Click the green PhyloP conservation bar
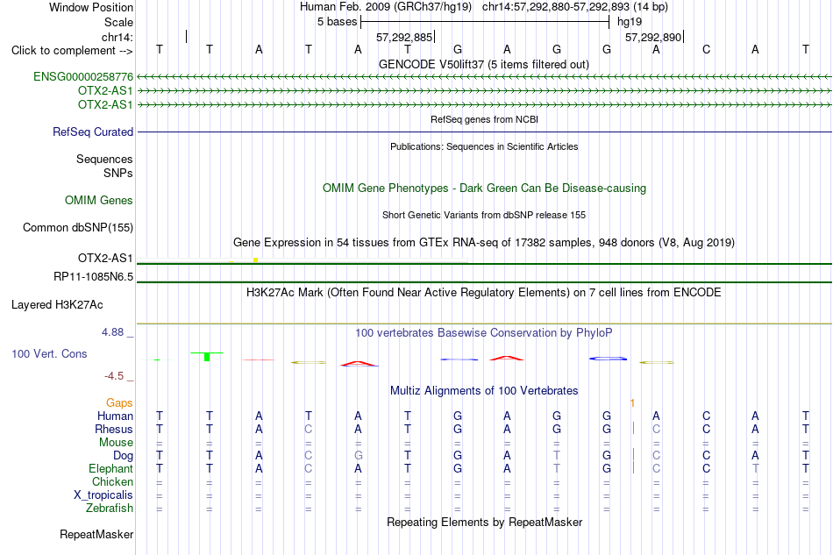 tap(207, 356)
